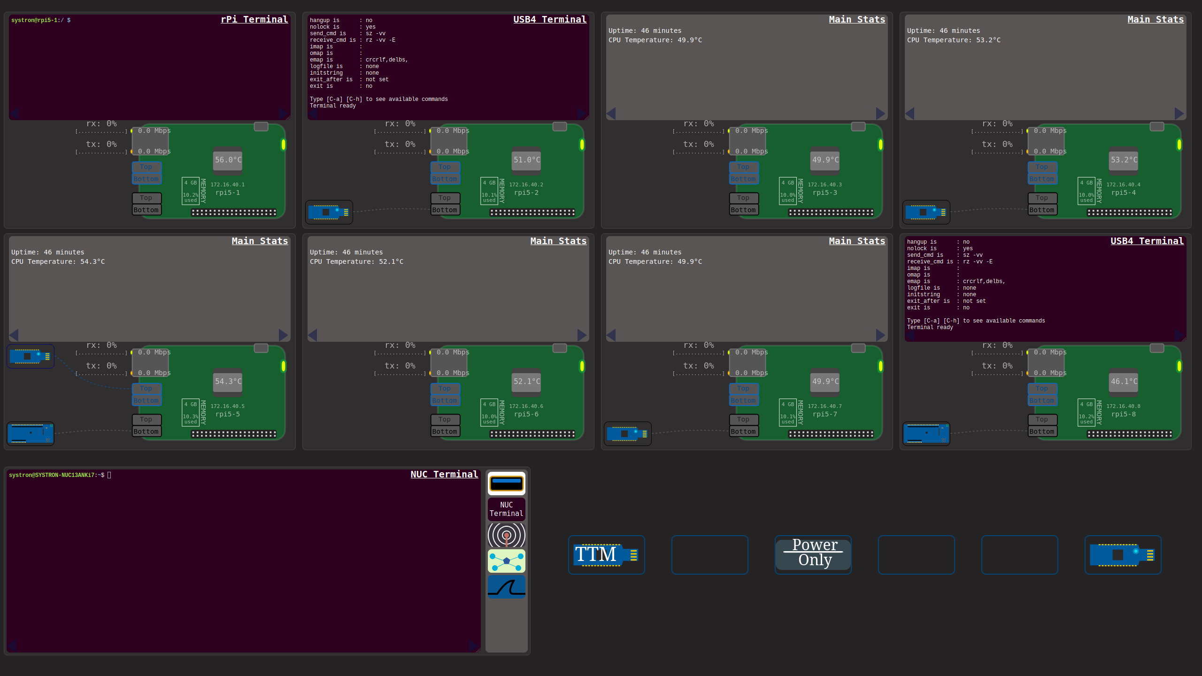Go to next panel with rpi5-7 right arrow

tap(880, 335)
